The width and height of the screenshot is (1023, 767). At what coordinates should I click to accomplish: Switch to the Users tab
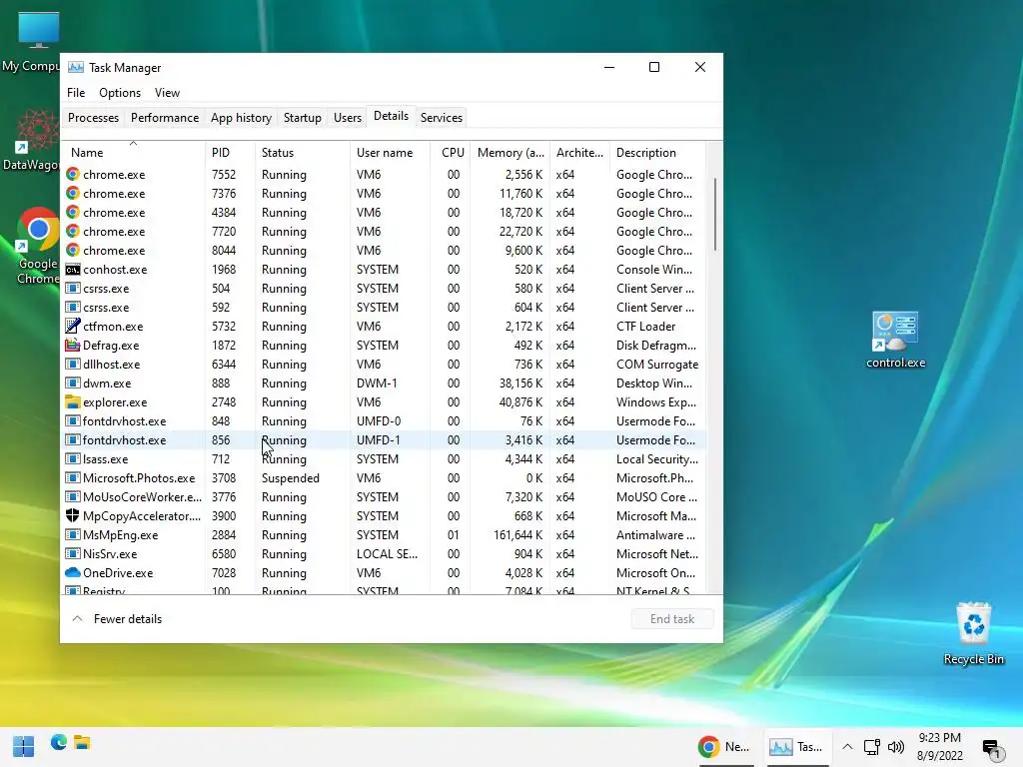(x=347, y=118)
